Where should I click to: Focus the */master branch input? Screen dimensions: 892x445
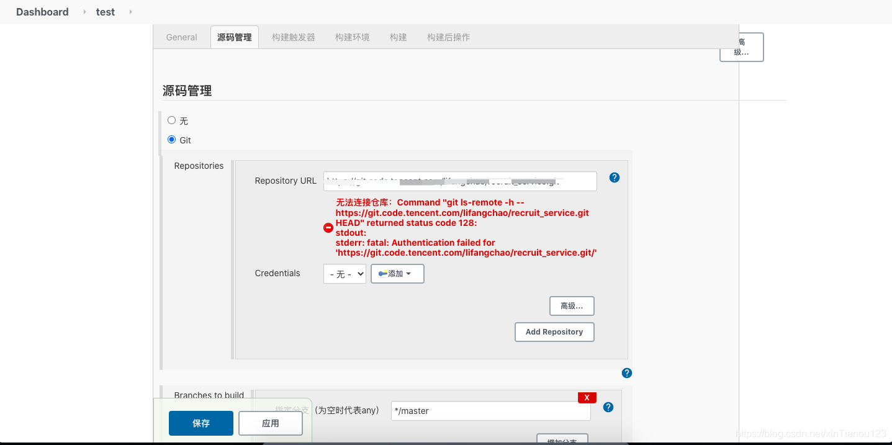[x=490, y=411]
